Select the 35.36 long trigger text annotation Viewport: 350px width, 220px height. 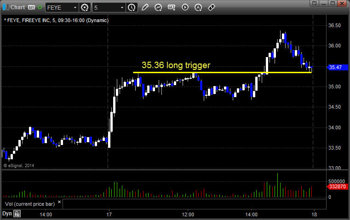176,65
